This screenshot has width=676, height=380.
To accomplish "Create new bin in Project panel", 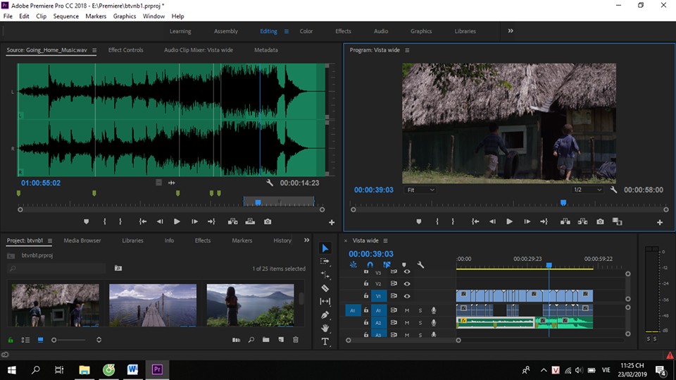I will point(266,340).
